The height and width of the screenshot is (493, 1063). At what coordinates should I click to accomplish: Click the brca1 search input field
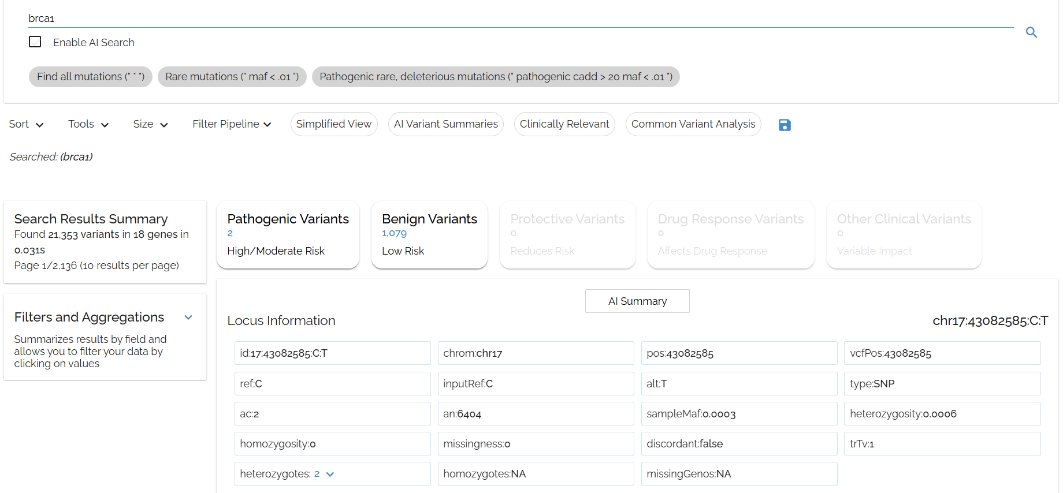(520, 18)
